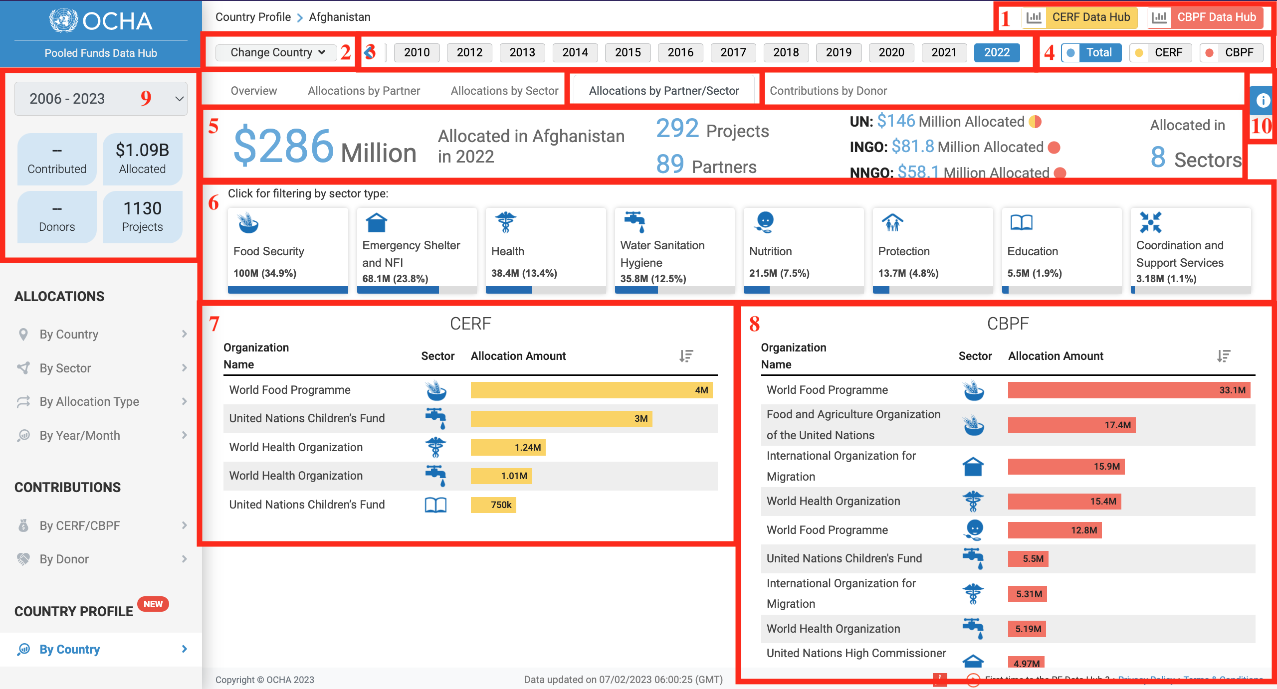Expand Country Profile By Country chevron
This screenshot has height=689, width=1277.
[x=185, y=649]
